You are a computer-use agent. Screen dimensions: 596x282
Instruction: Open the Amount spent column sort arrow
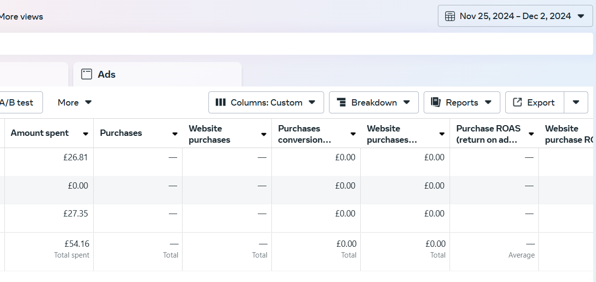point(85,134)
